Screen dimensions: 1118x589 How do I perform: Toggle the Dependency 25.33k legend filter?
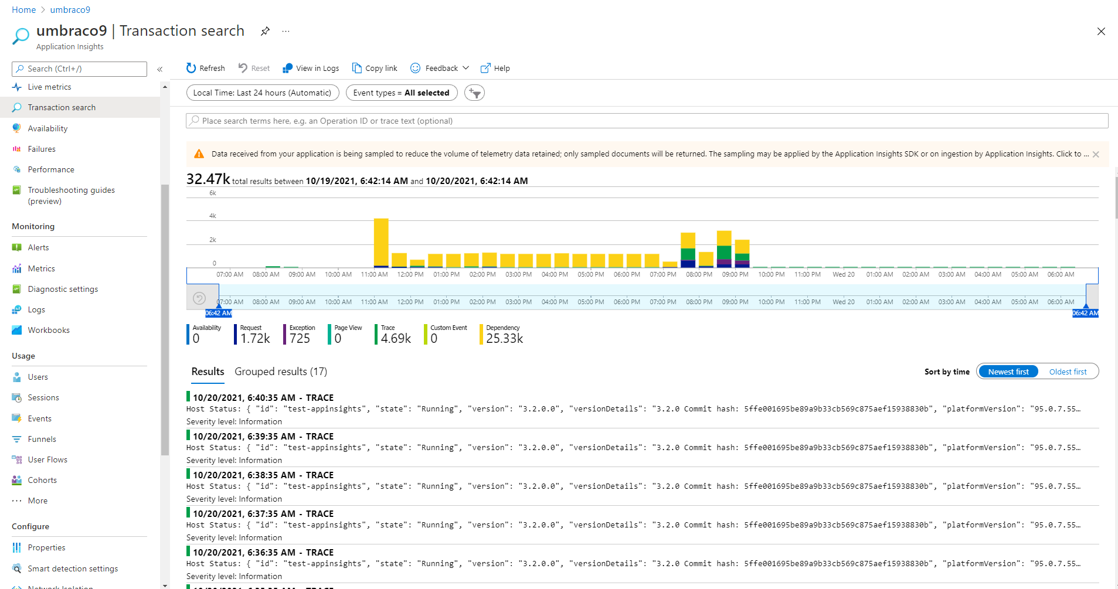click(502, 335)
